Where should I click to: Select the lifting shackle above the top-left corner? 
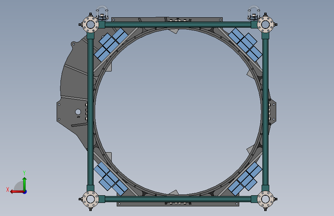[102, 12]
